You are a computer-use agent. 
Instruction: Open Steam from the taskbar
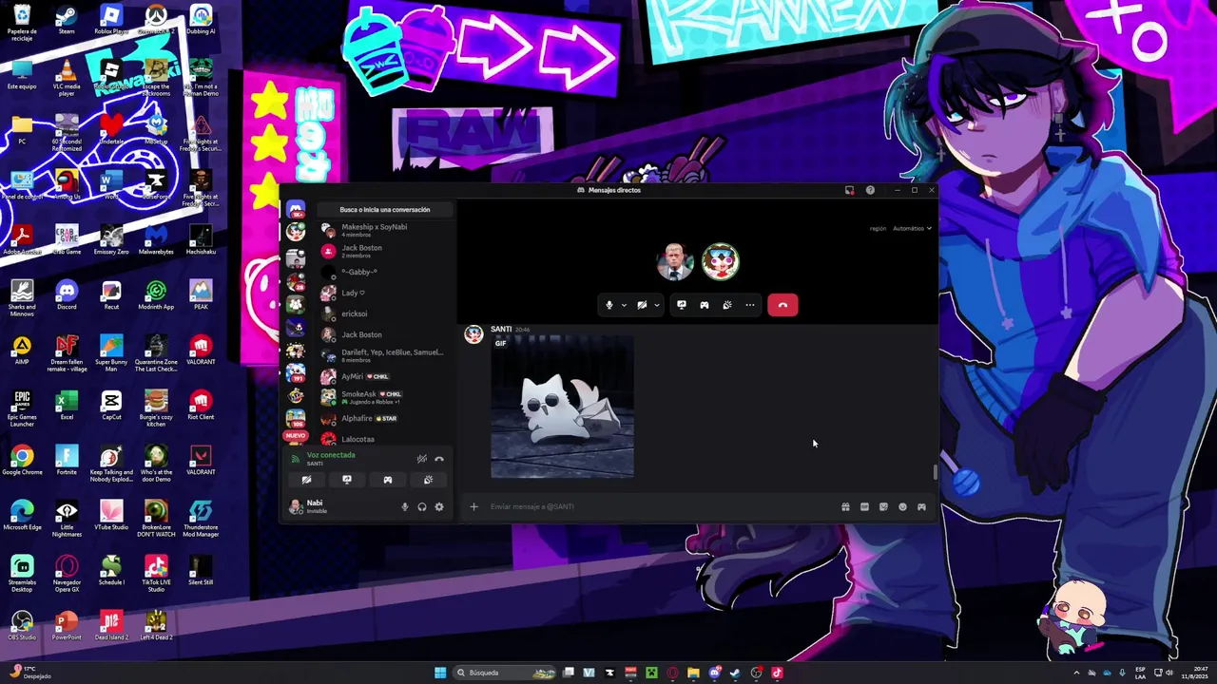click(x=735, y=673)
